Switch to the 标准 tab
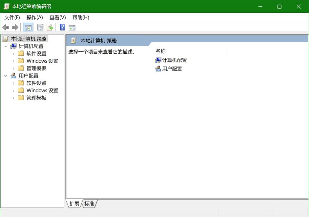Image resolution: width=309 pixels, height=217 pixels. pyautogui.click(x=89, y=204)
